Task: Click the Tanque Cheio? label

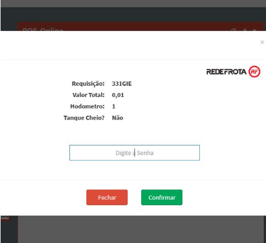Action: pos(84,118)
